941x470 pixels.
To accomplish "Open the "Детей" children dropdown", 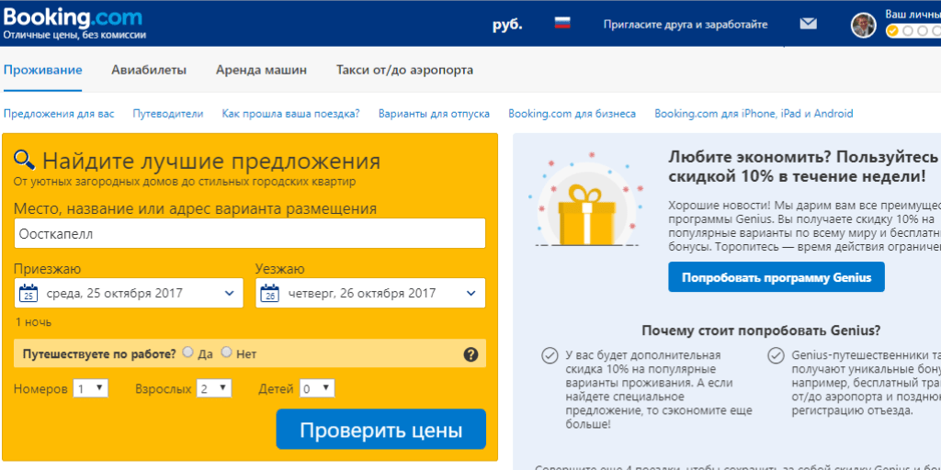I will 317,388.
